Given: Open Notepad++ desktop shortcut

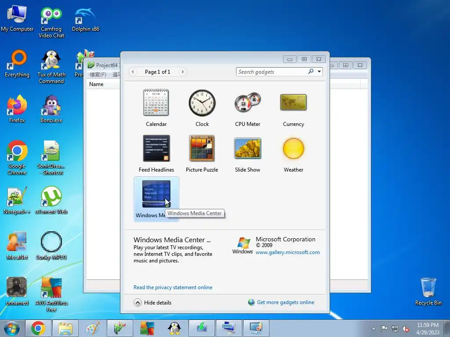Looking at the screenshot, I should [17, 200].
